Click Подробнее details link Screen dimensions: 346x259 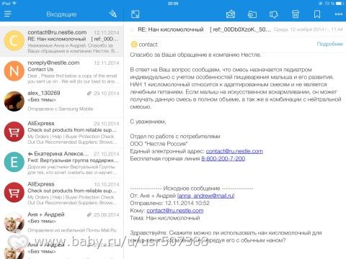click(x=330, y=44)
